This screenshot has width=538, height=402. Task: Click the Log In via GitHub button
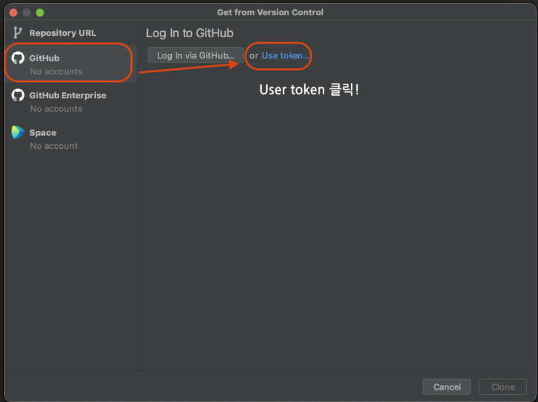tap(196, 55)
